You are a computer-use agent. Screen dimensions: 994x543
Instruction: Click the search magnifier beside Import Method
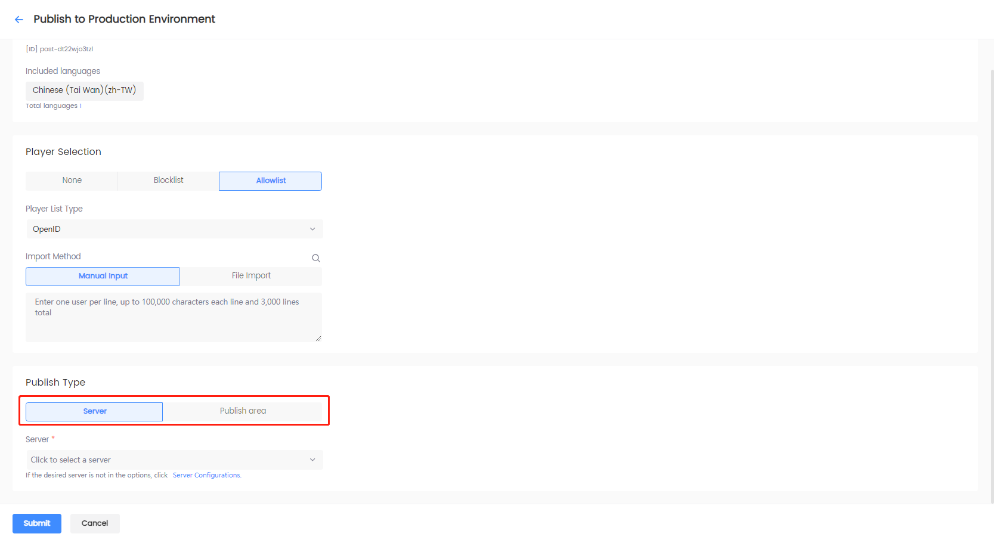[x=316, y=258]
